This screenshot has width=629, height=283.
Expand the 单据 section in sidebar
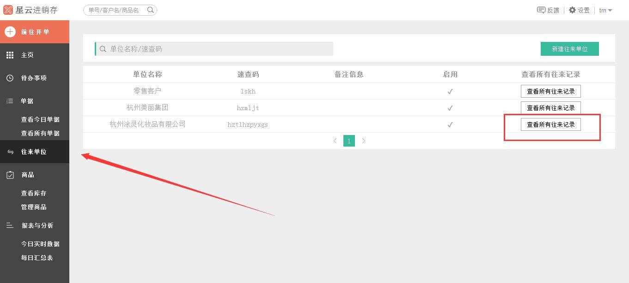click(x=27, y=101)
